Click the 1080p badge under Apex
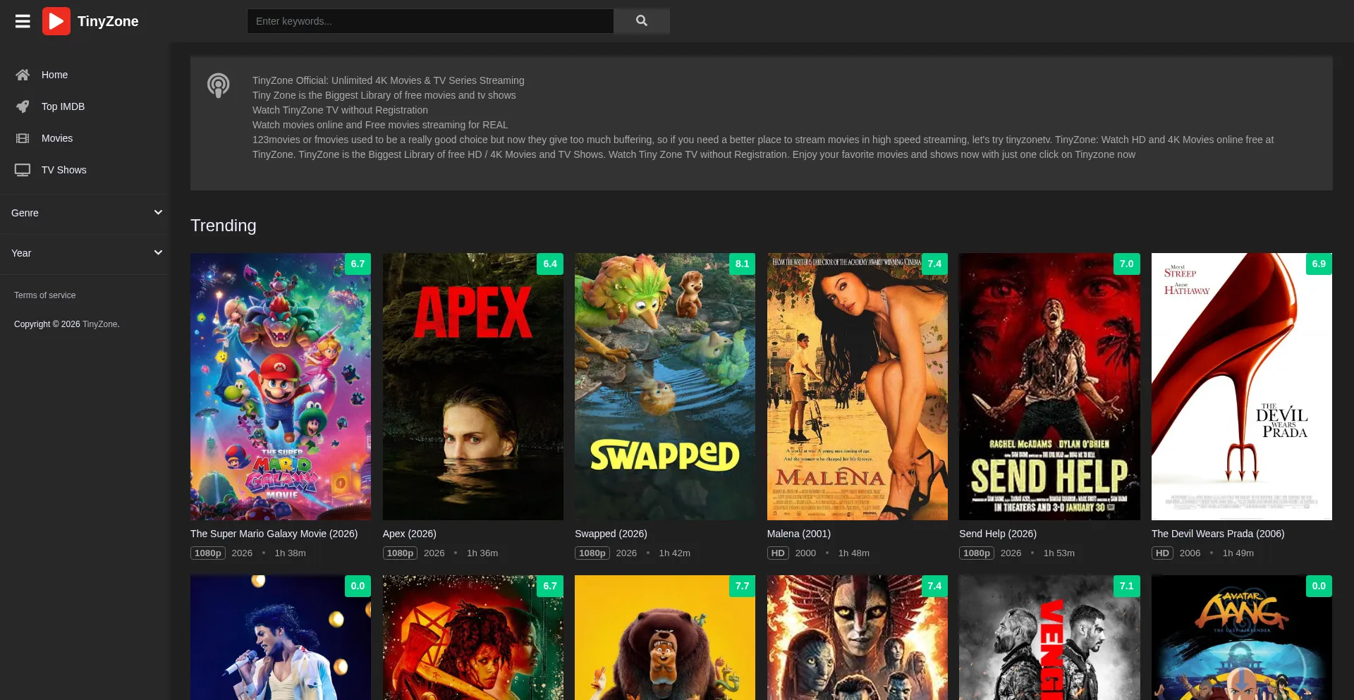Screen dimensions: 1354x700 400,553
